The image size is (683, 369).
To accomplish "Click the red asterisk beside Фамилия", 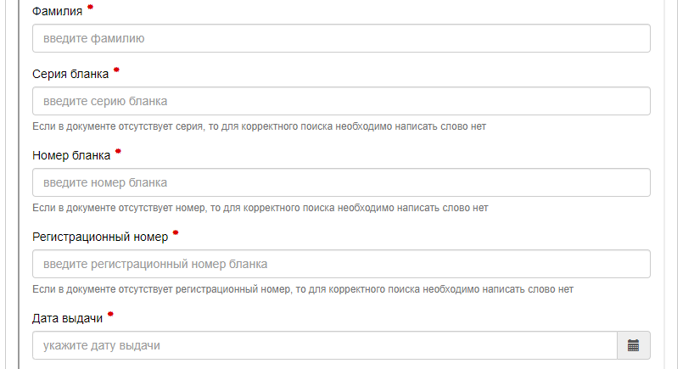I will [x=91, y=8].
